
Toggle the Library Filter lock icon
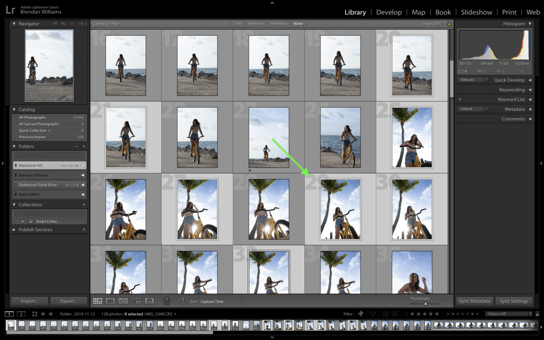(449, 24)
